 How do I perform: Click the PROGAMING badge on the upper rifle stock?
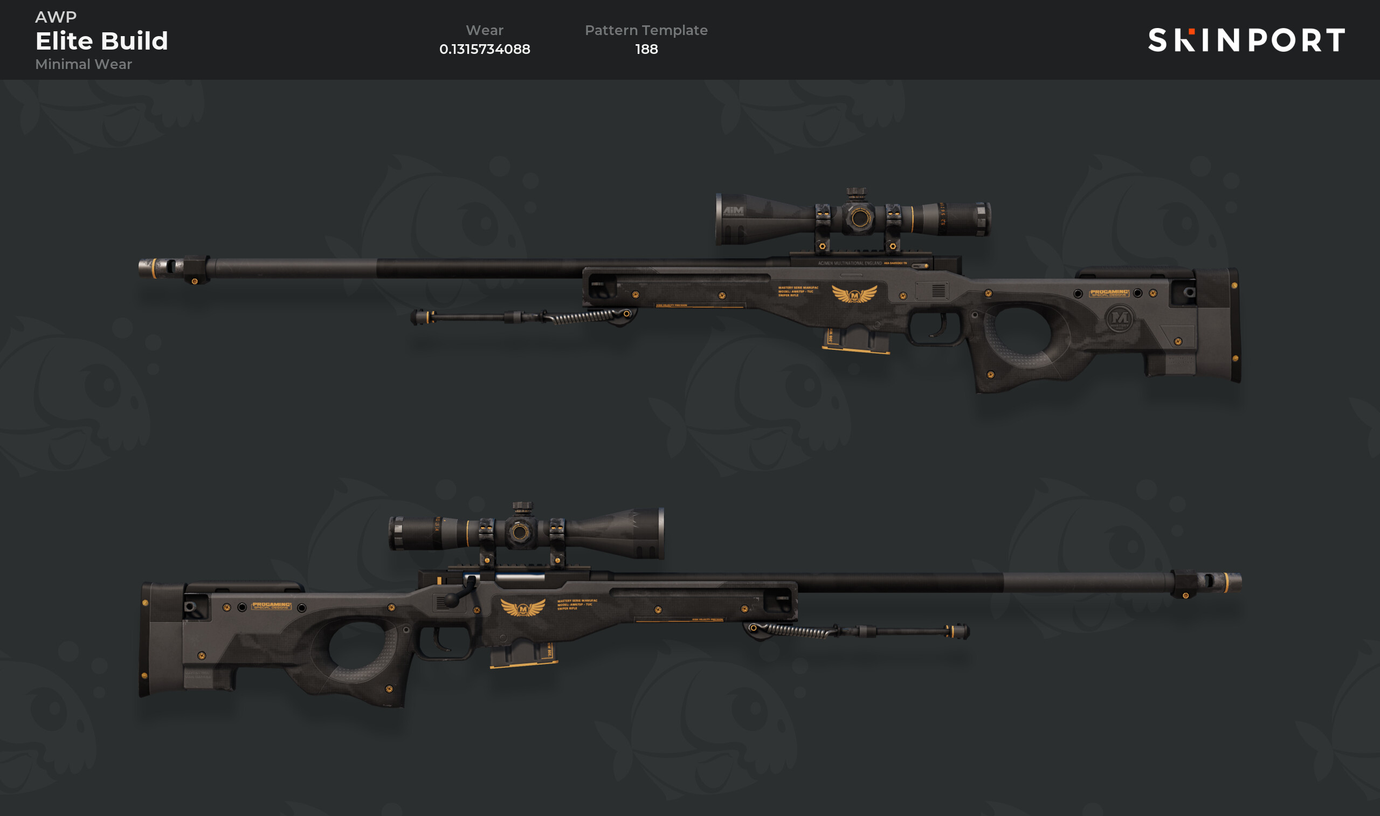click(1109, 293)
